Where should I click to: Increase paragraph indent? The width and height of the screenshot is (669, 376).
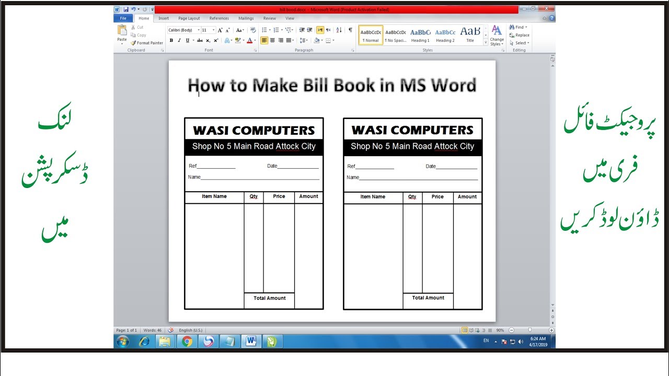[310, 30]
